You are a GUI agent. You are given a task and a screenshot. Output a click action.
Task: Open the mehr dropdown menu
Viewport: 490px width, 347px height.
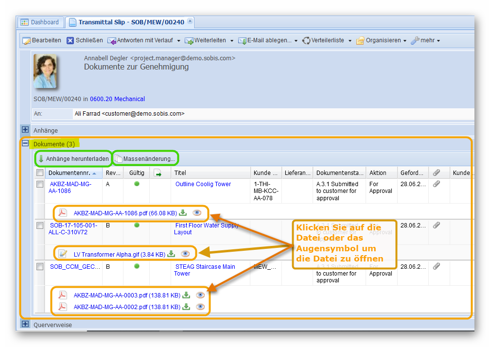coord(426,40)
